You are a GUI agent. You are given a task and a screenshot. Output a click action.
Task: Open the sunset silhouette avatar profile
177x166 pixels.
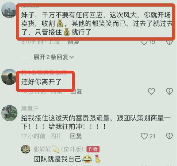pyautogui.click(x=9, y=77)
